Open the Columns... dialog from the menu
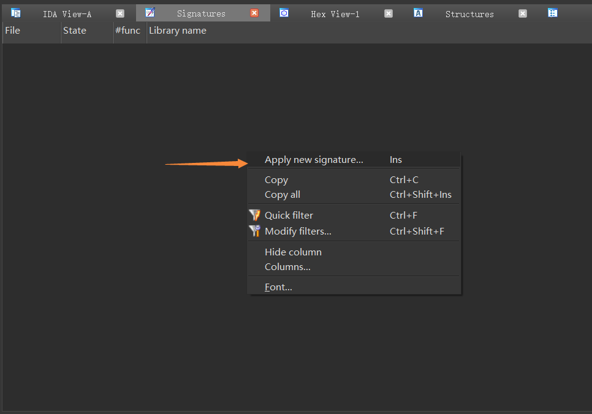The height and width of the screenshot is (414, 592). pyautogui.click(x=287, y=267)
